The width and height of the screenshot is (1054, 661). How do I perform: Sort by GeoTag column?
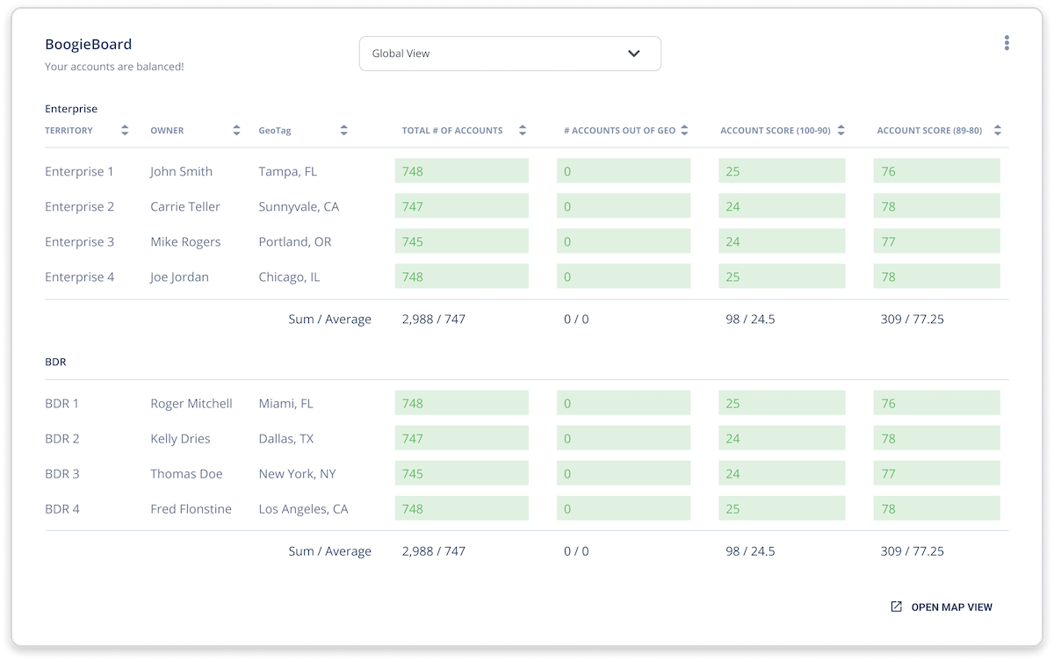[343, 131]
